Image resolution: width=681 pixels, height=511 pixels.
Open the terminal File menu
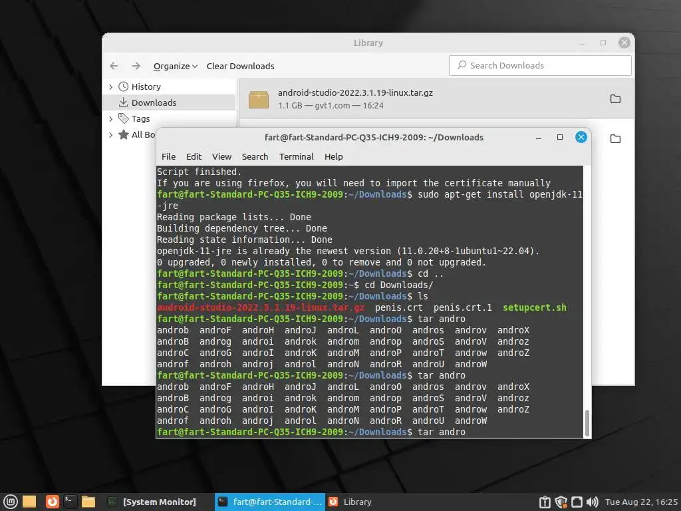168,156
